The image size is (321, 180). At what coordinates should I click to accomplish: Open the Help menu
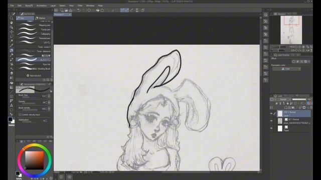pyautogui.click(x=100, y=5)
